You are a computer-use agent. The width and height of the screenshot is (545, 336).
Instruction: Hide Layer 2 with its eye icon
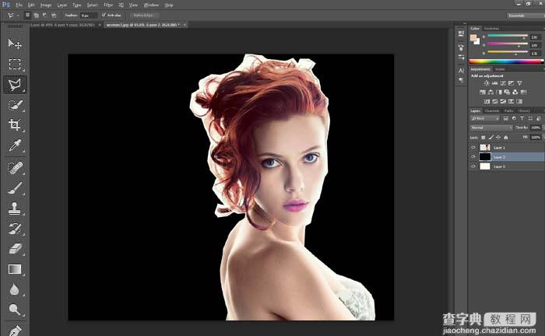tap(473, 157)
